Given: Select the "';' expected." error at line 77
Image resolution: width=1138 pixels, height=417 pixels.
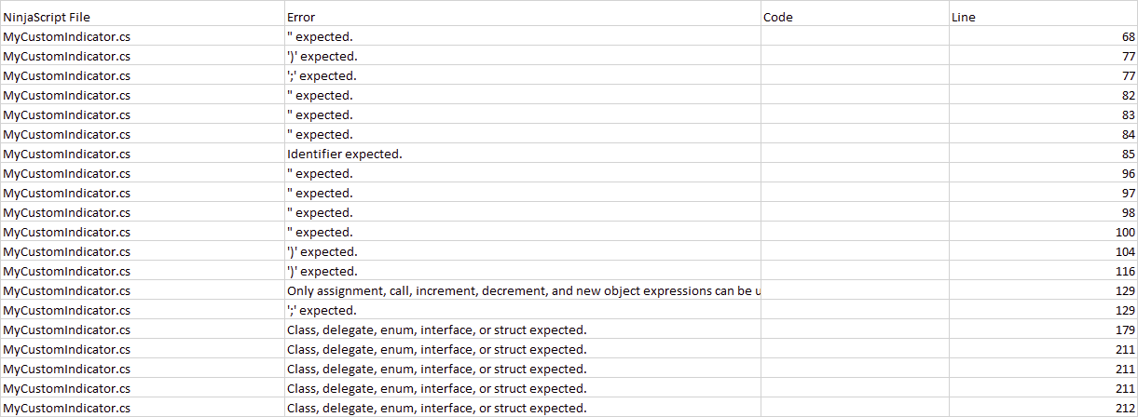Looking at the screenshot, I should 322,75.
